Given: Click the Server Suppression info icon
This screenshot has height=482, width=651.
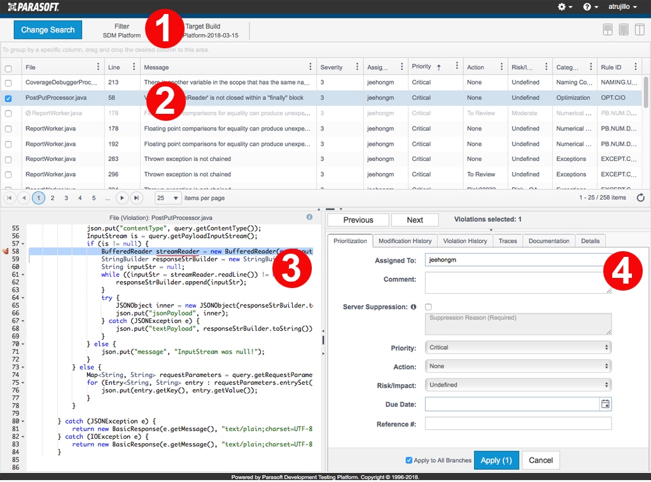Looking at the screenshot, I should point(414,307).
